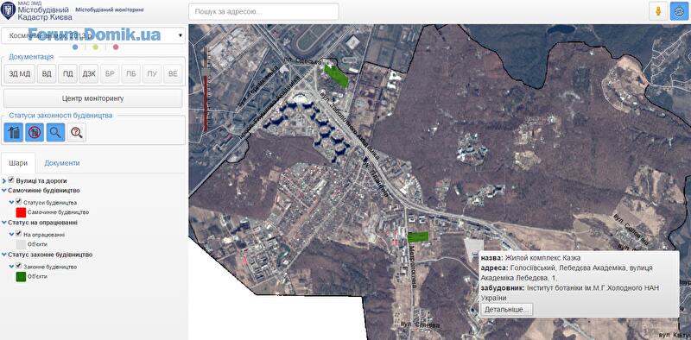Expand the Вулиці та дороги tree node
691x340 pixels.
coord(4,180)
